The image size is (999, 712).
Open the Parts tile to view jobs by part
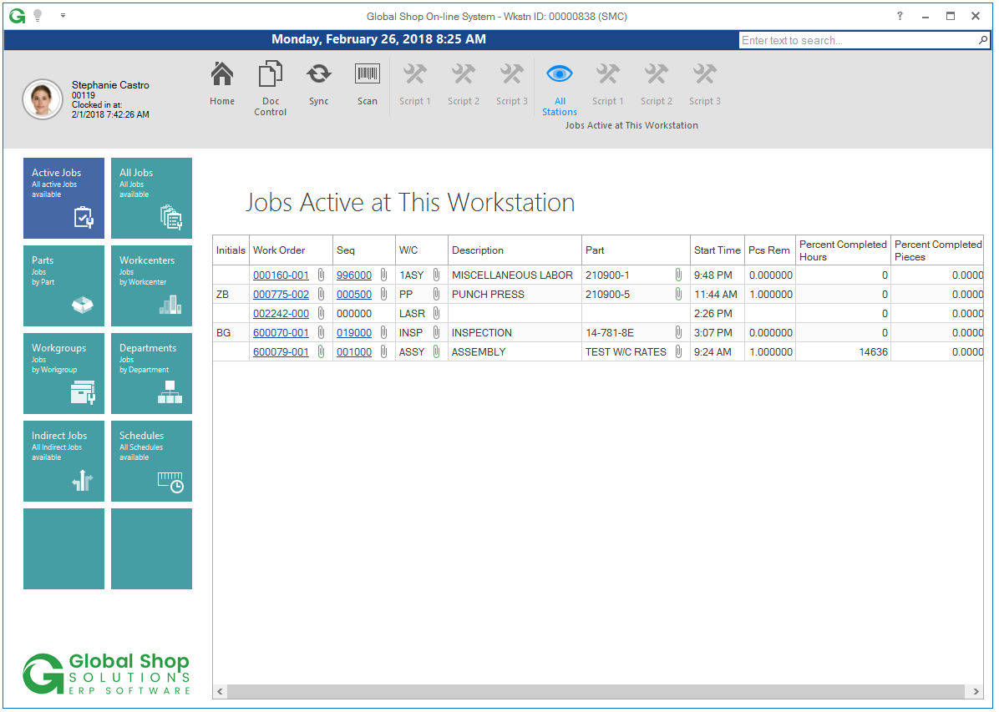pyautogui.click(x=63, y=285)
